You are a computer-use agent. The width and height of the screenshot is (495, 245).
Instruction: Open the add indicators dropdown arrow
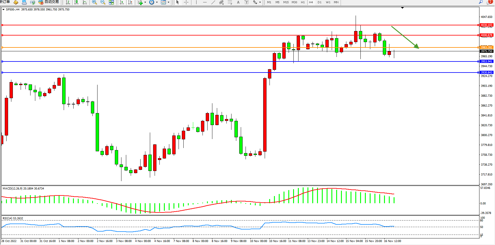(145, 2)
